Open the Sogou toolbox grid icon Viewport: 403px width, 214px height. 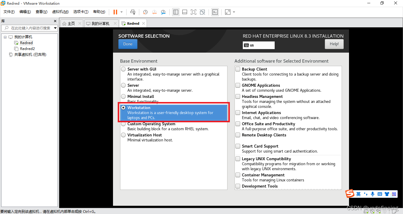394,194
